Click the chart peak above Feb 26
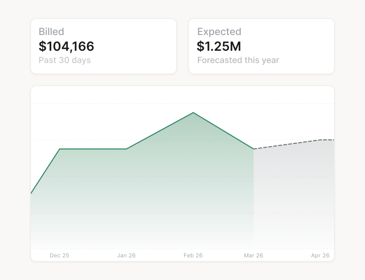The width and height of the screenshot is (365, 280). coord(193,113)
